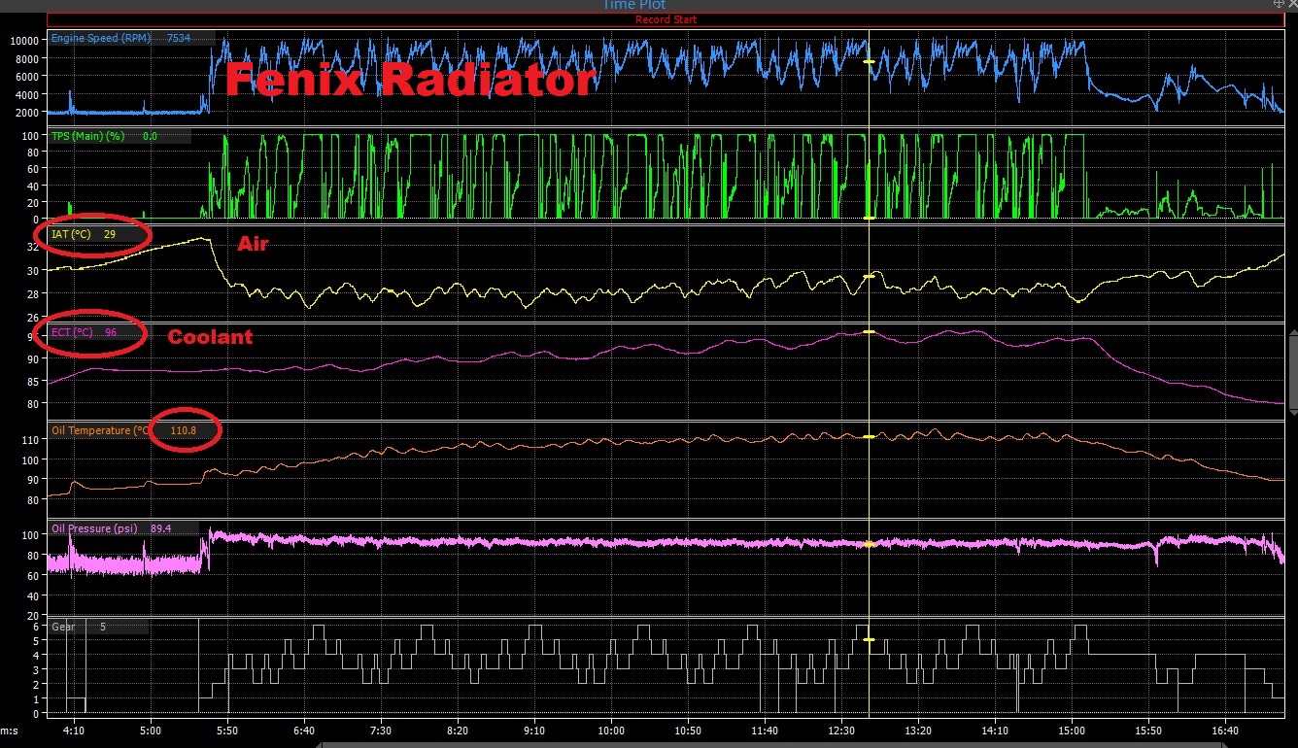Click the 13:20 time axis label
This screenshot has width=1298, height=748.
coord(918,730)
